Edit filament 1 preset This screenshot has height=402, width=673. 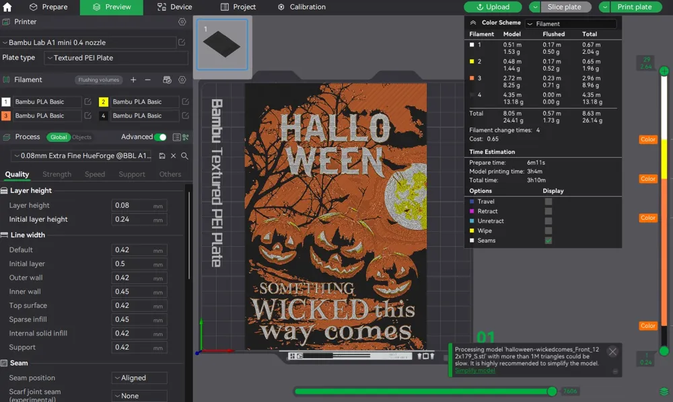point(87,102)
